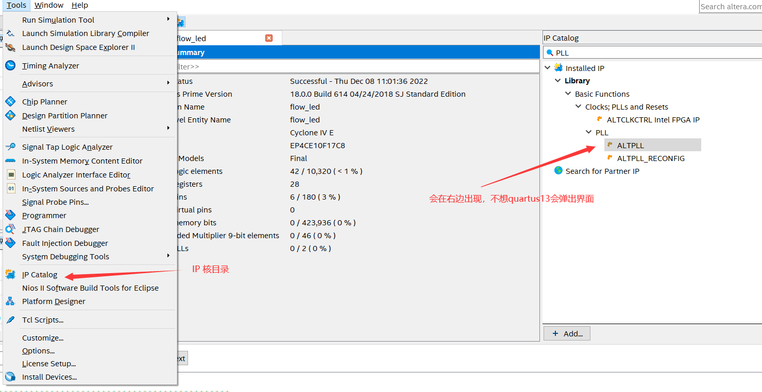This screenshot has height=392, width=762.
Task: Collapse the Installed IP tree node
Action: pyautogui.click(x=547, y=68)
